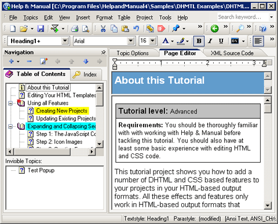The width and height of the screenshot is (278, 224).
Task: Select the Table of Contents tab
Action: tap(36, 74)
